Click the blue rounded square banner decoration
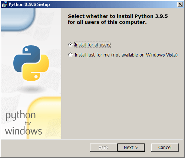 [x=18, y=19]
